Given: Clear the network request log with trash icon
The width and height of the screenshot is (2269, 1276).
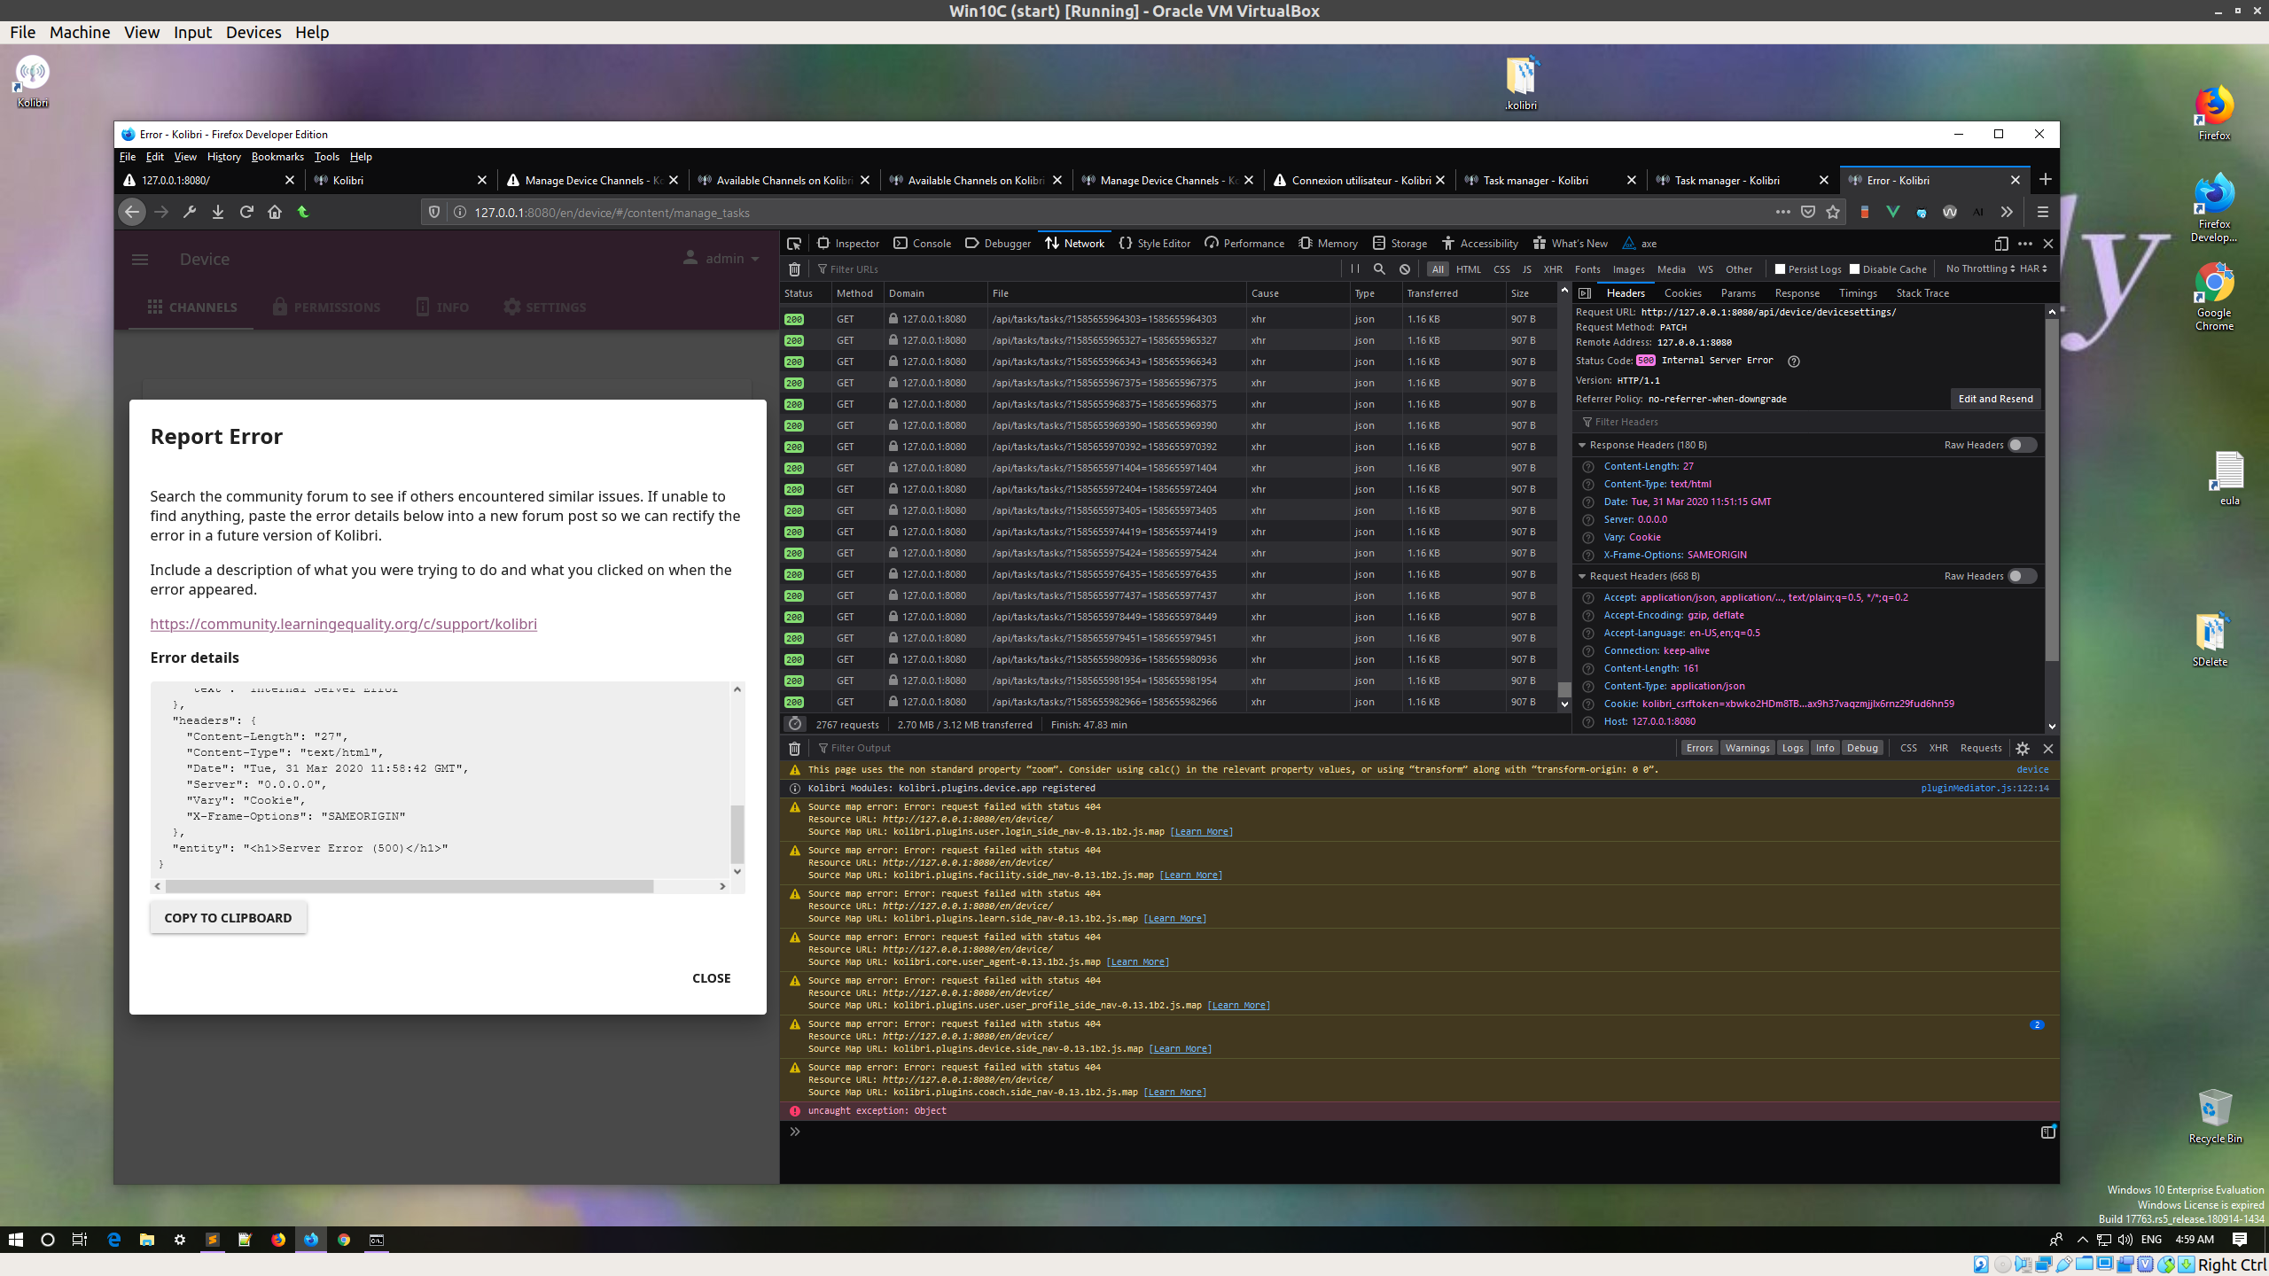Looking at the screenshot, I should (793, 268).
